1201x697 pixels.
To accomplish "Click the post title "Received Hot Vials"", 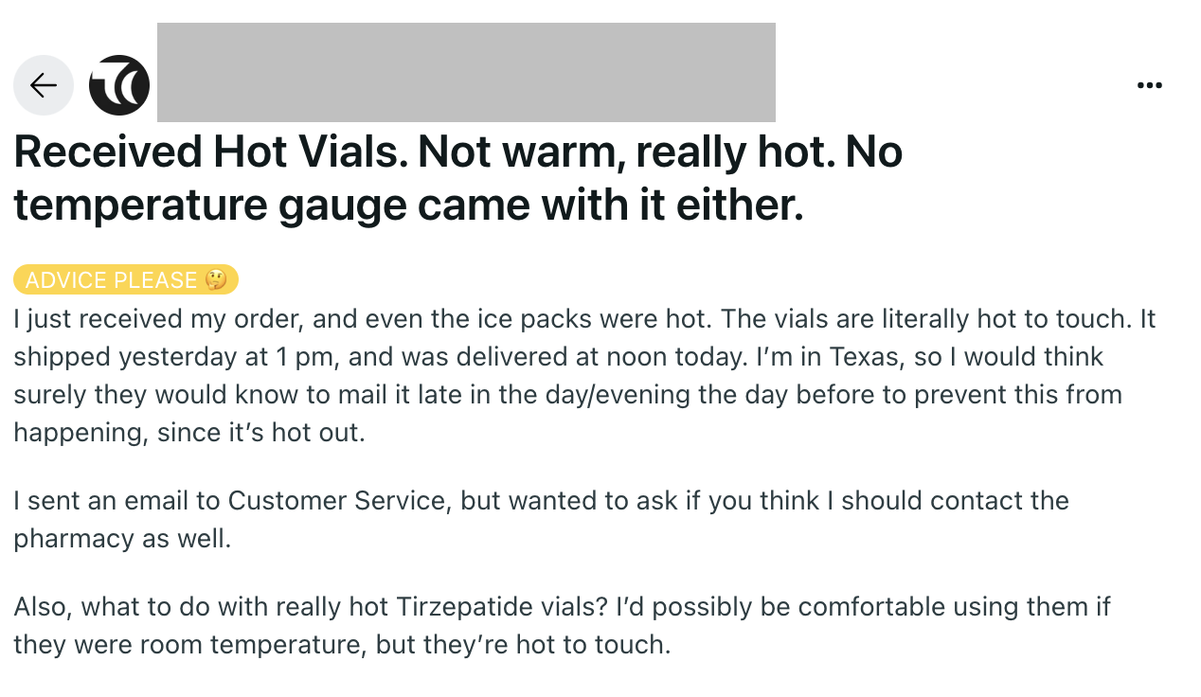I will (208, 152).
